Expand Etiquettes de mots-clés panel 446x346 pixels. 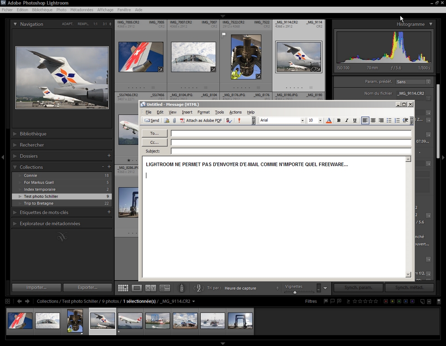tap(15, 213)
